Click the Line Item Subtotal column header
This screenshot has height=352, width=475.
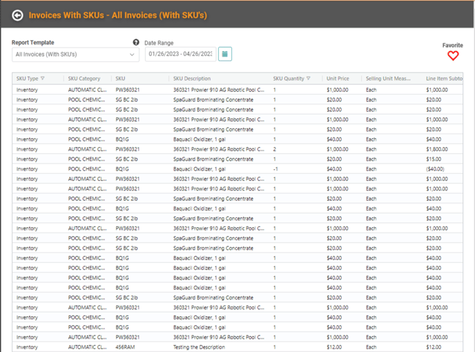click(444, 79)
